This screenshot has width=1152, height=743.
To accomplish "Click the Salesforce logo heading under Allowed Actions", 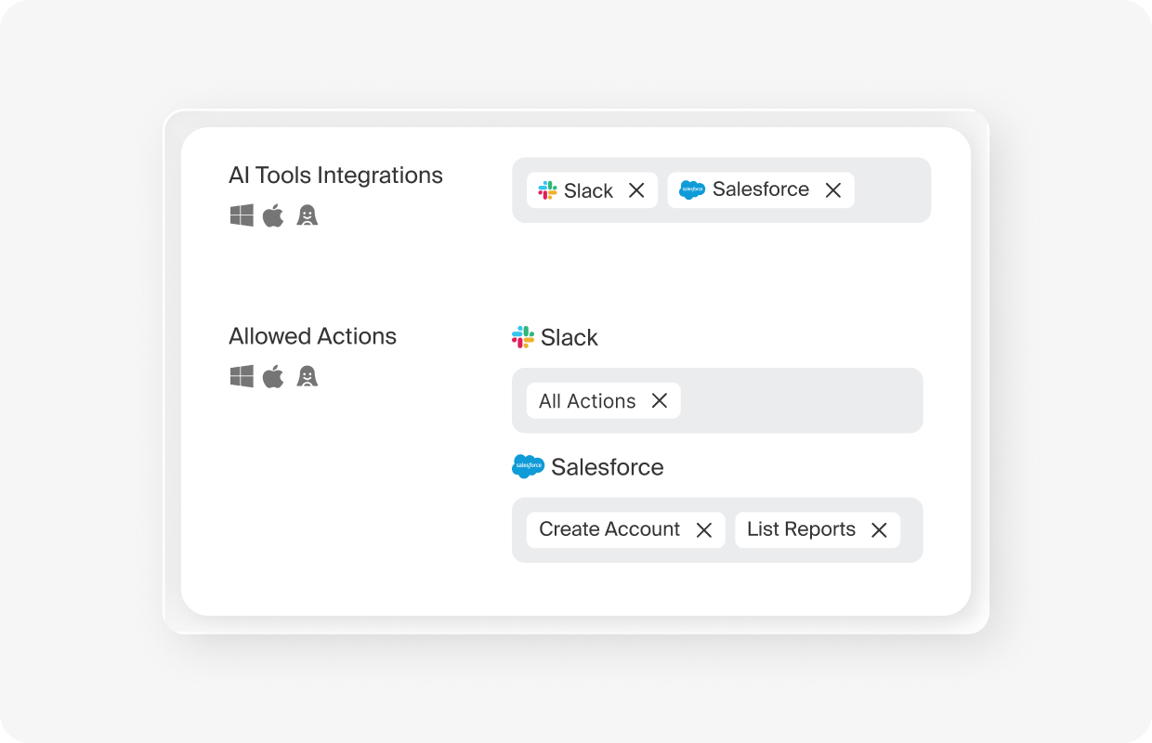I will [x=528, y=466].
